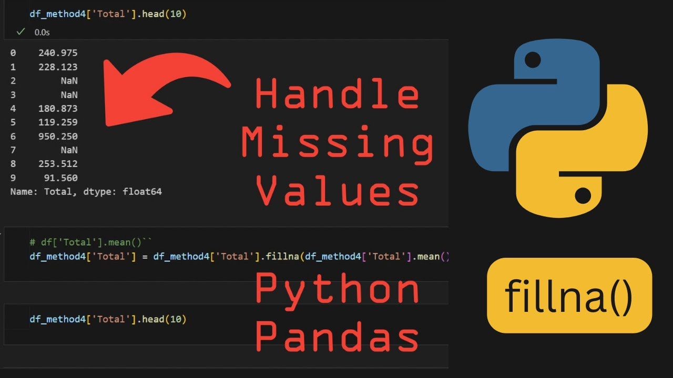Click output row 1 with value 228.123
Image resolution: width=673 pixels, height=378 pixels.
click(44, 67)
